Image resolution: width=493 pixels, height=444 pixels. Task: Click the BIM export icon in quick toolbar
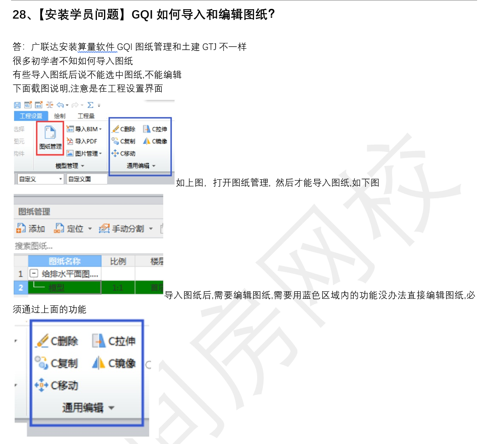tap(39, 105)
